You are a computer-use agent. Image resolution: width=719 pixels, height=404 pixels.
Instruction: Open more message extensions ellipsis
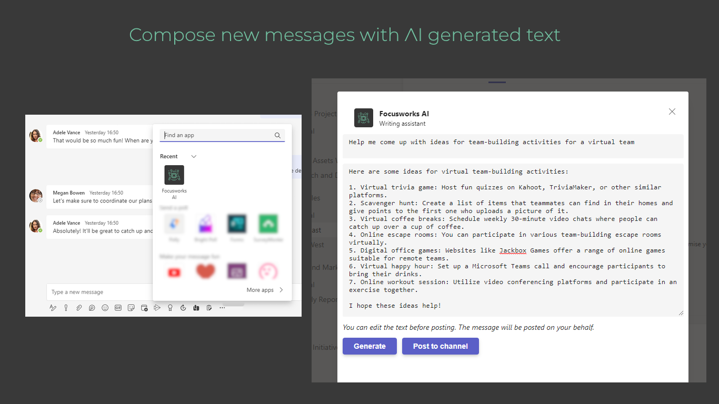pyautogui.click(x=222, y=308)
